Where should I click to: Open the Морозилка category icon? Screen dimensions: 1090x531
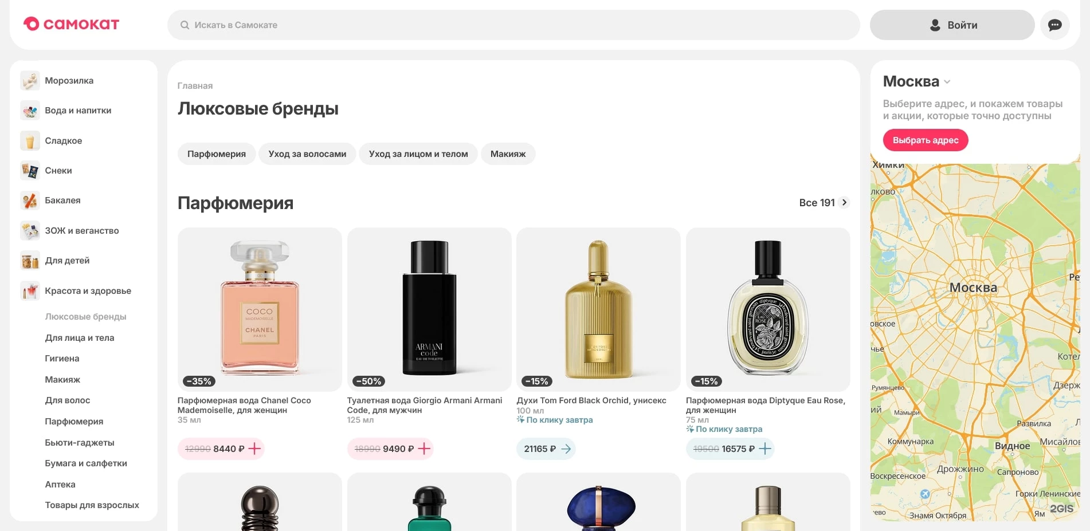30,81
